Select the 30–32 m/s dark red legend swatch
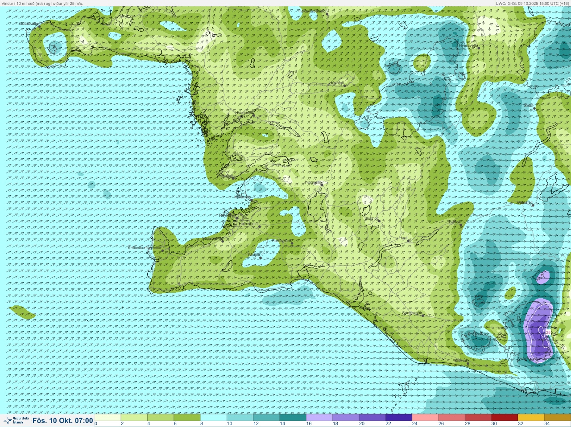This screenshot has width=571, height=427. (x=505, y=418)
